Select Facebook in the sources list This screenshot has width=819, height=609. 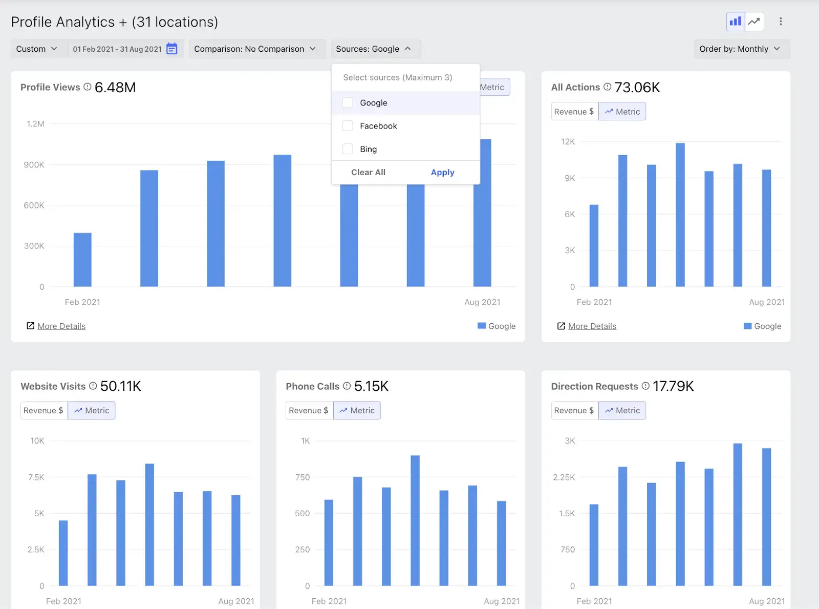click(x=405, y=126)
